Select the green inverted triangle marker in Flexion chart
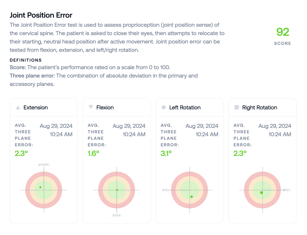 117,190
